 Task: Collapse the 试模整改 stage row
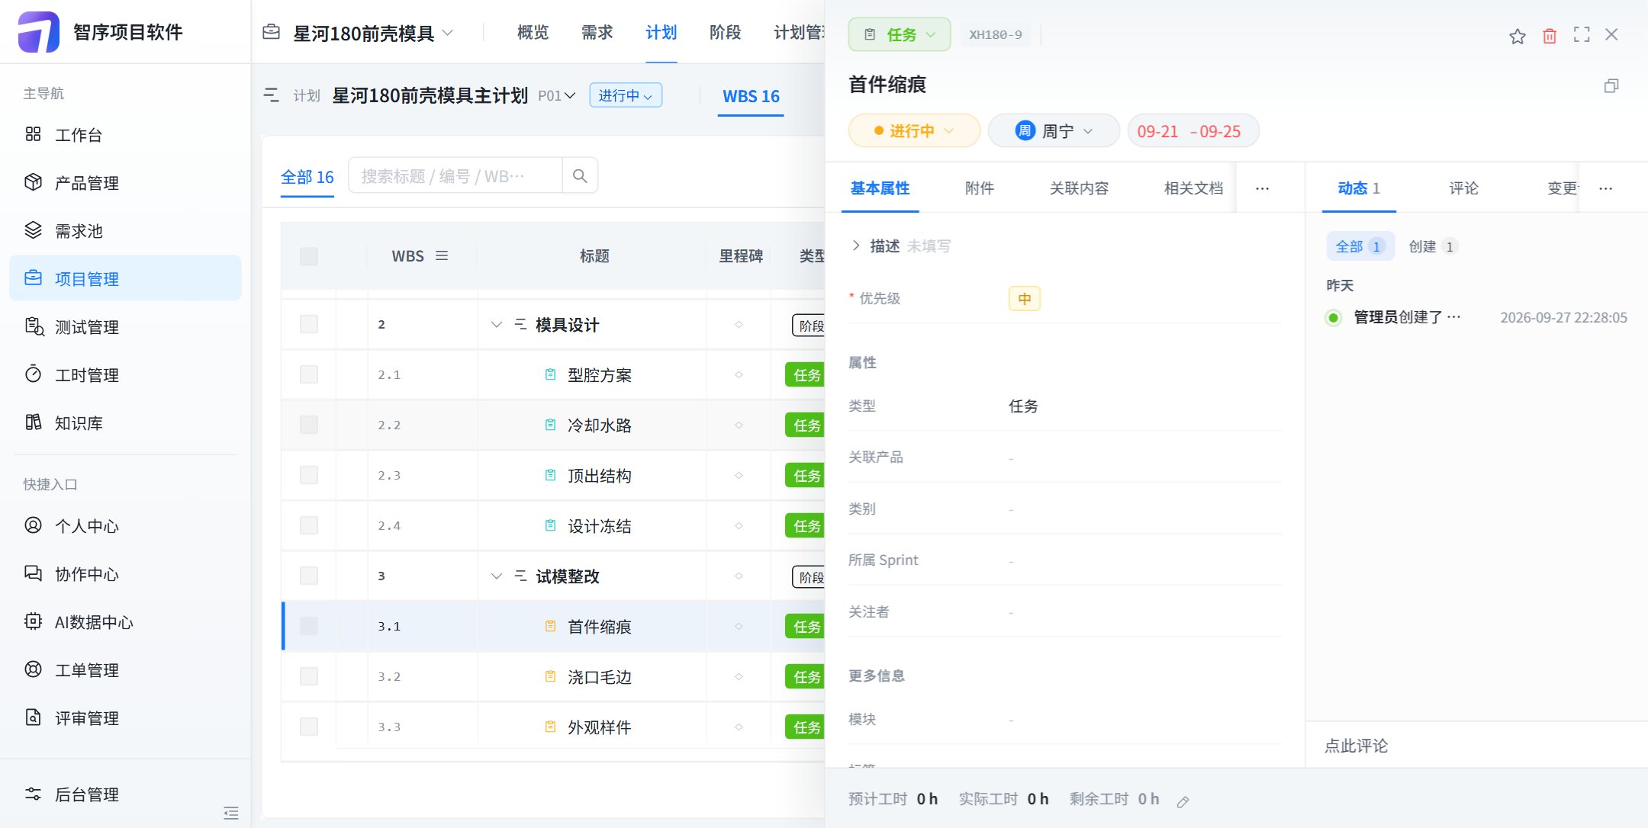point(496,576)
